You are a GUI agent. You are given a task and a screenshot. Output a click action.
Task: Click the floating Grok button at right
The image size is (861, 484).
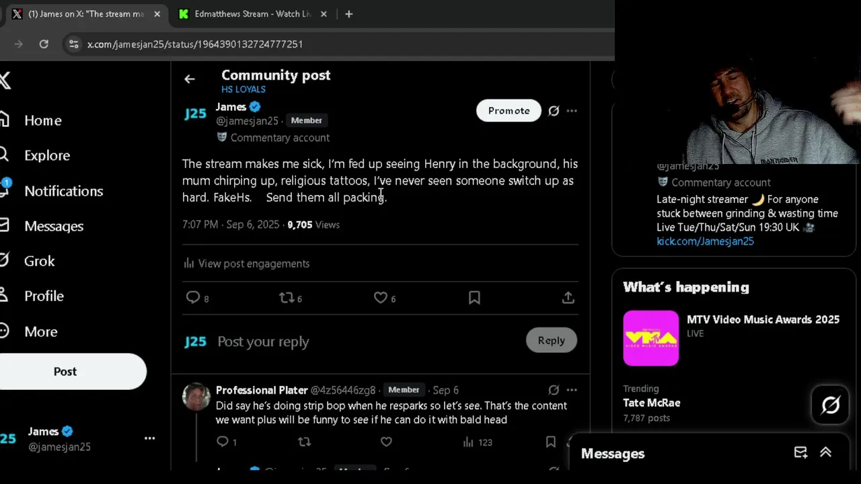point(831,405)
